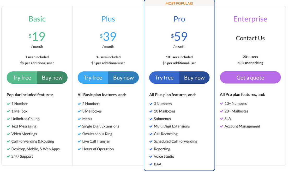Click the checkmark beside Simultaneous Ring

pos(80,134)
